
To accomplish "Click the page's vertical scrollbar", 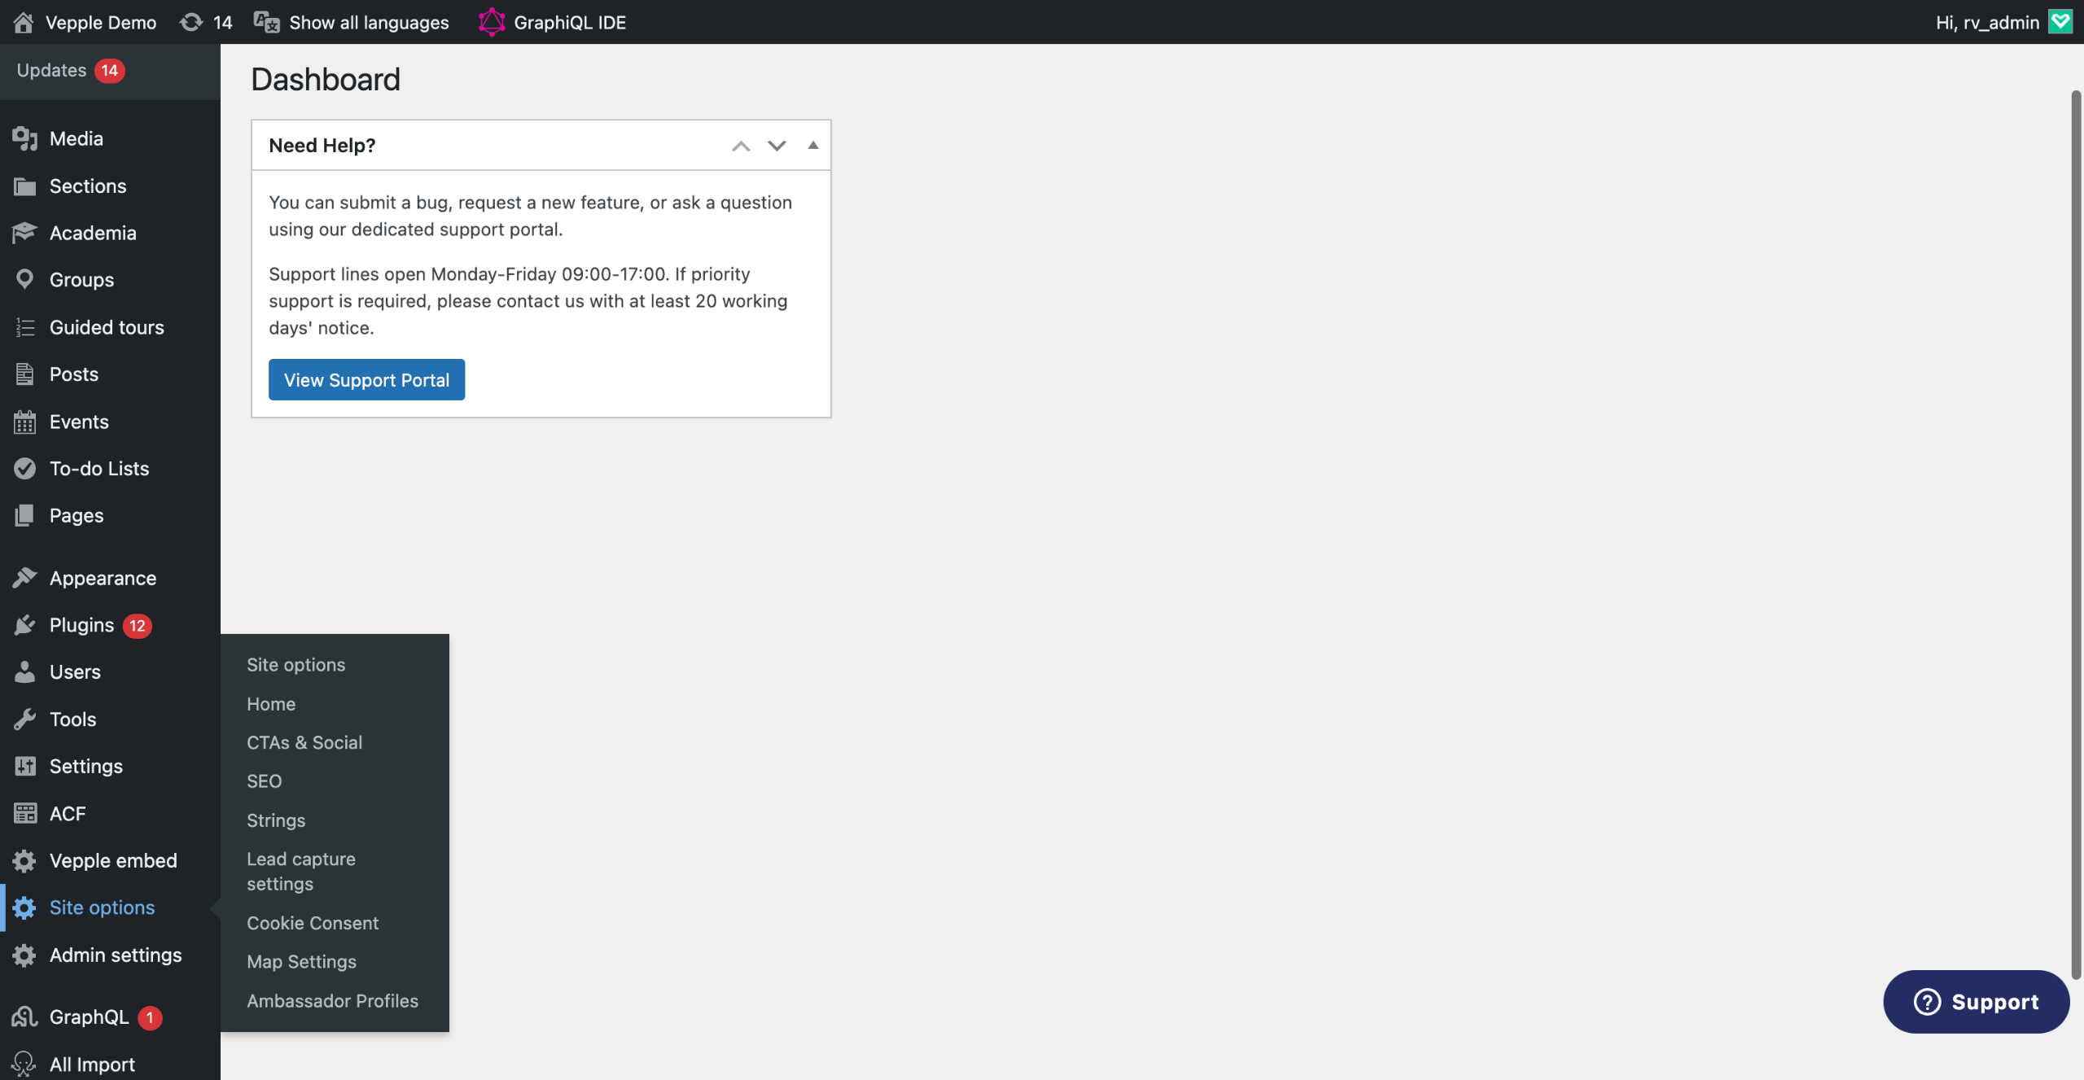I will click(2075, 533).
